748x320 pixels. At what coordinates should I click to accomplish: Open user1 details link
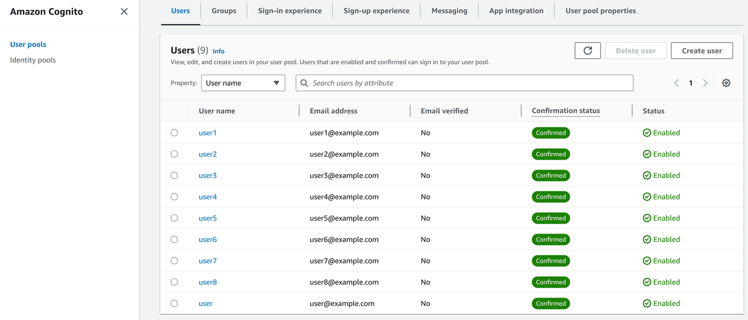[x=207, y=133]
